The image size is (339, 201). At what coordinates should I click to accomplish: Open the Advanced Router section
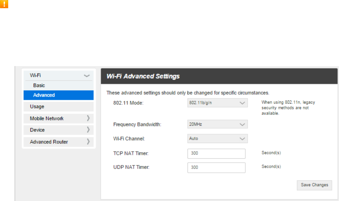(59, 142)
